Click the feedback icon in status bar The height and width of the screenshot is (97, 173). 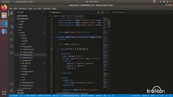167,96
